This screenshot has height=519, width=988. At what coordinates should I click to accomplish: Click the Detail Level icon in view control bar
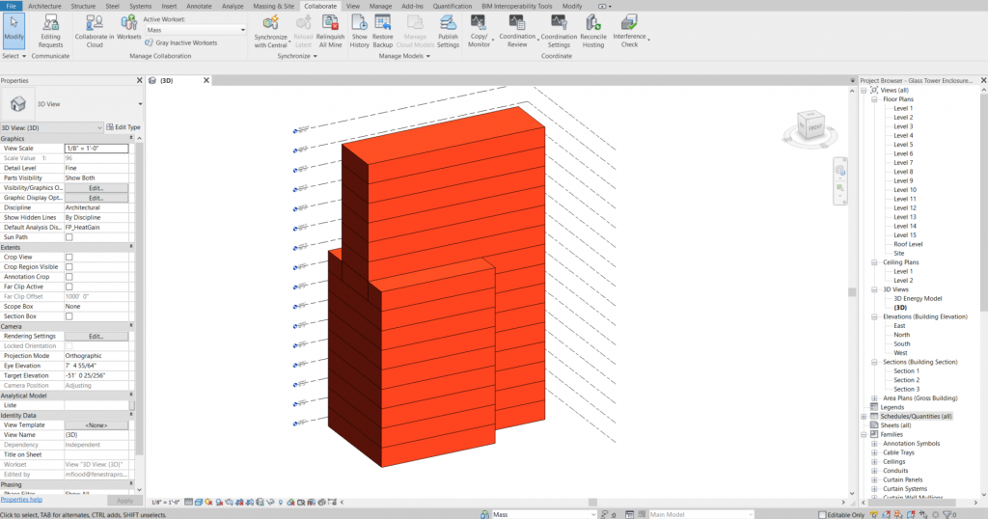point(188,502)
